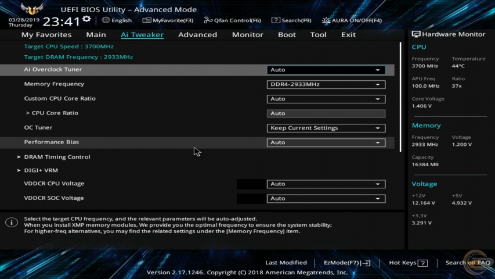Click the Hardware Monitor screen icon
495x279 pixels.
point(415,34)
